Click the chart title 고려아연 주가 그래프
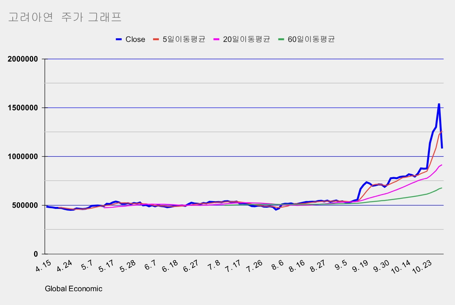455x305 pixels. (x=65, y=17)
